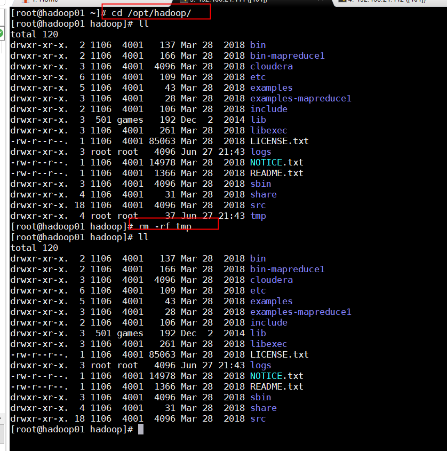Click the "LICENSE.txt" file name

point(279,141)
